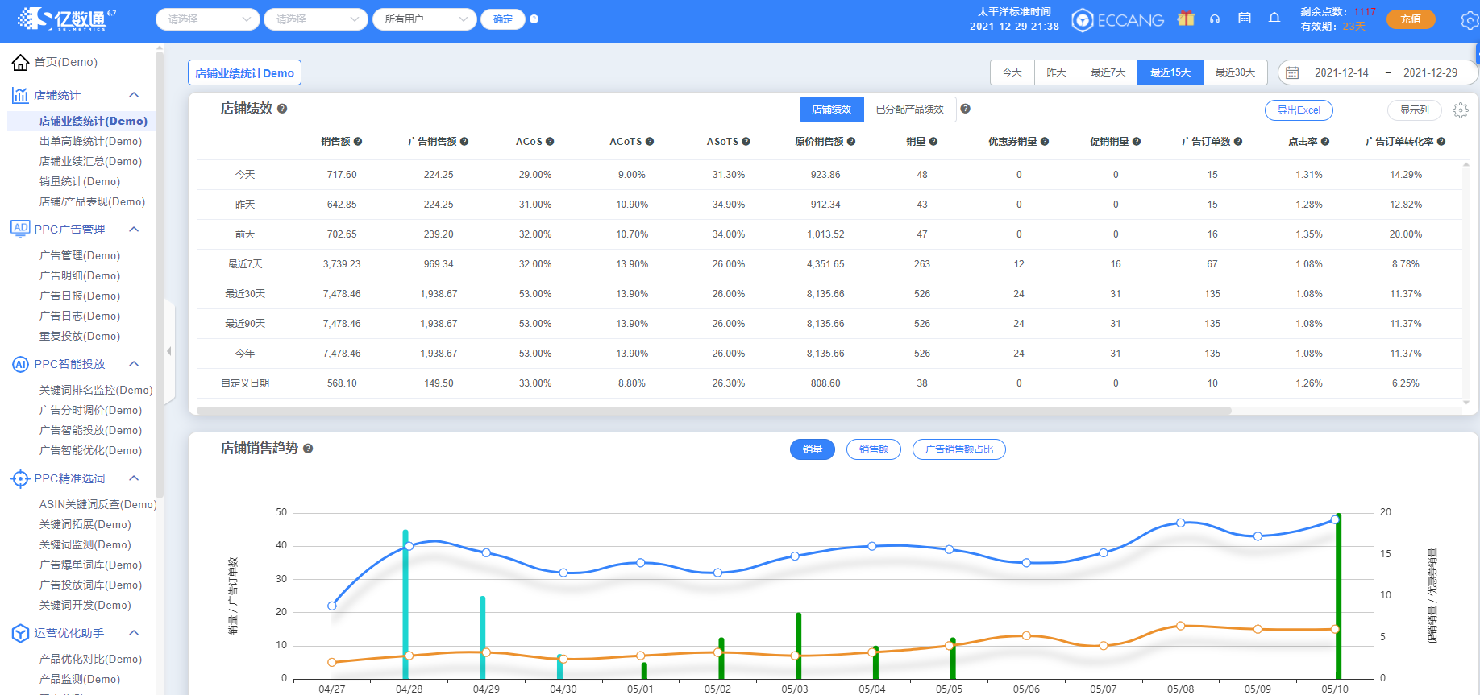Image resolution: width=1480 pixels, height=695 pixels.
Task: Click the help icon on ACoS column
Action: [550, 142]
